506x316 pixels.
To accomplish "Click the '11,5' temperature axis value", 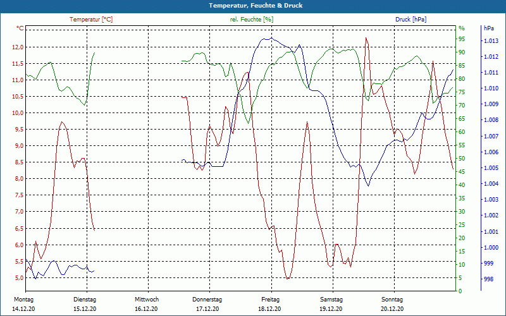I will (18, 64).
